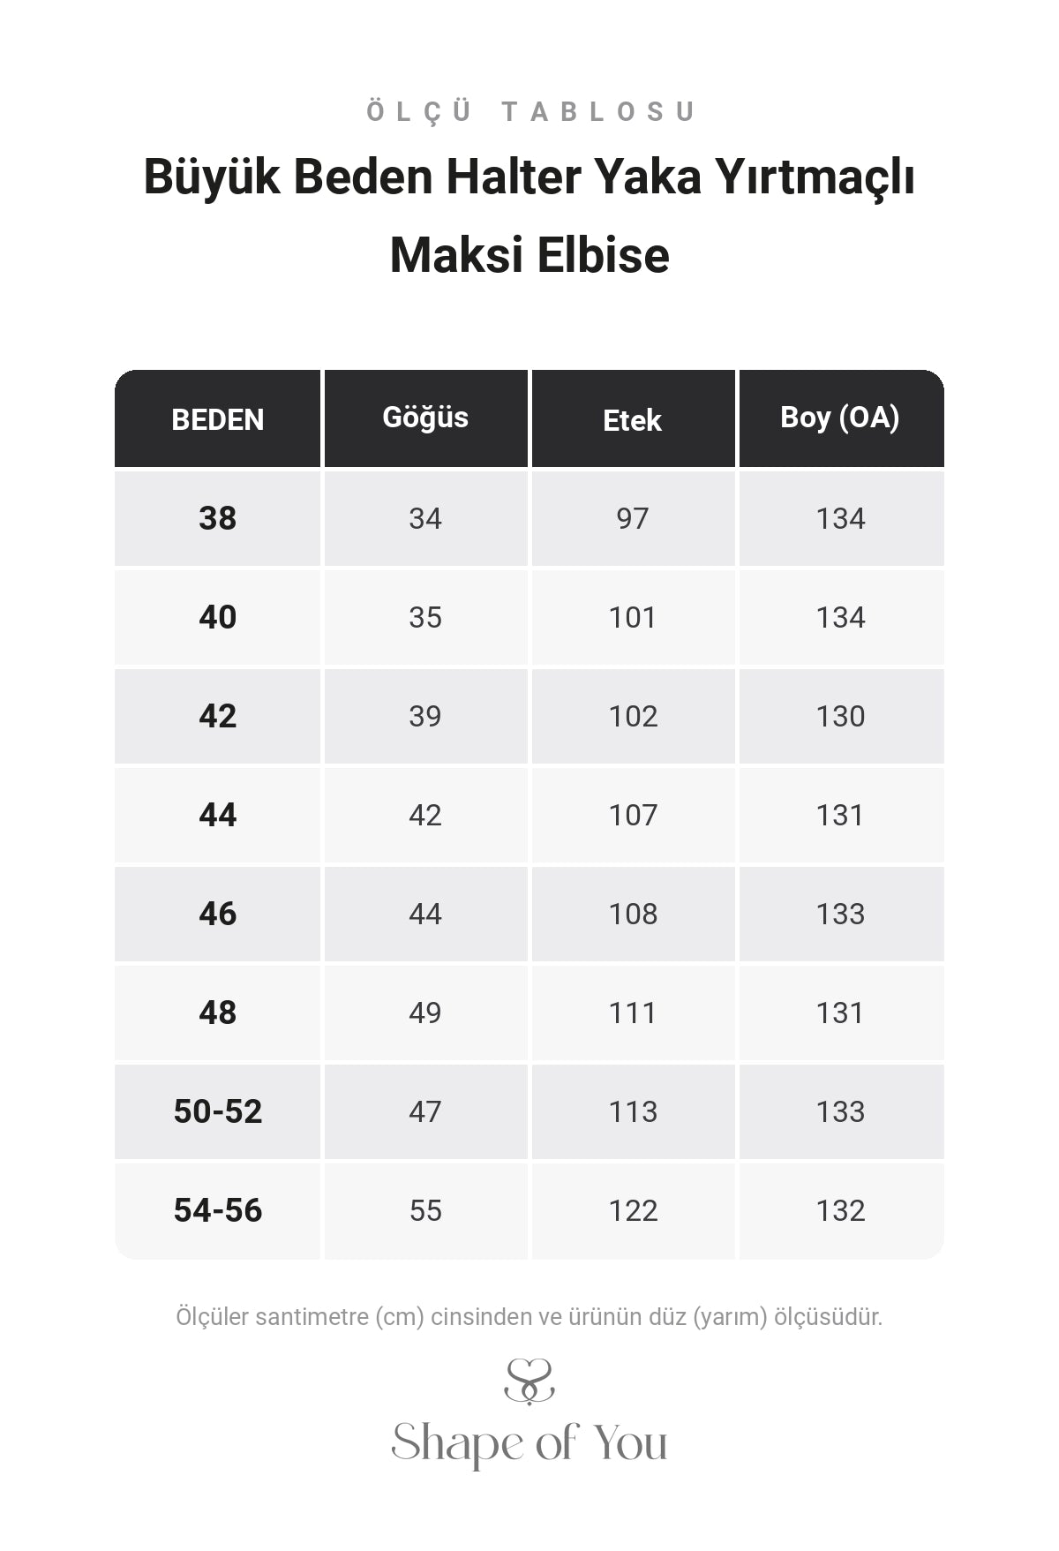1059x1551 pixels.
Task: Click the Shape of You heart logo icon
Action: click(x=529, y=1381)
